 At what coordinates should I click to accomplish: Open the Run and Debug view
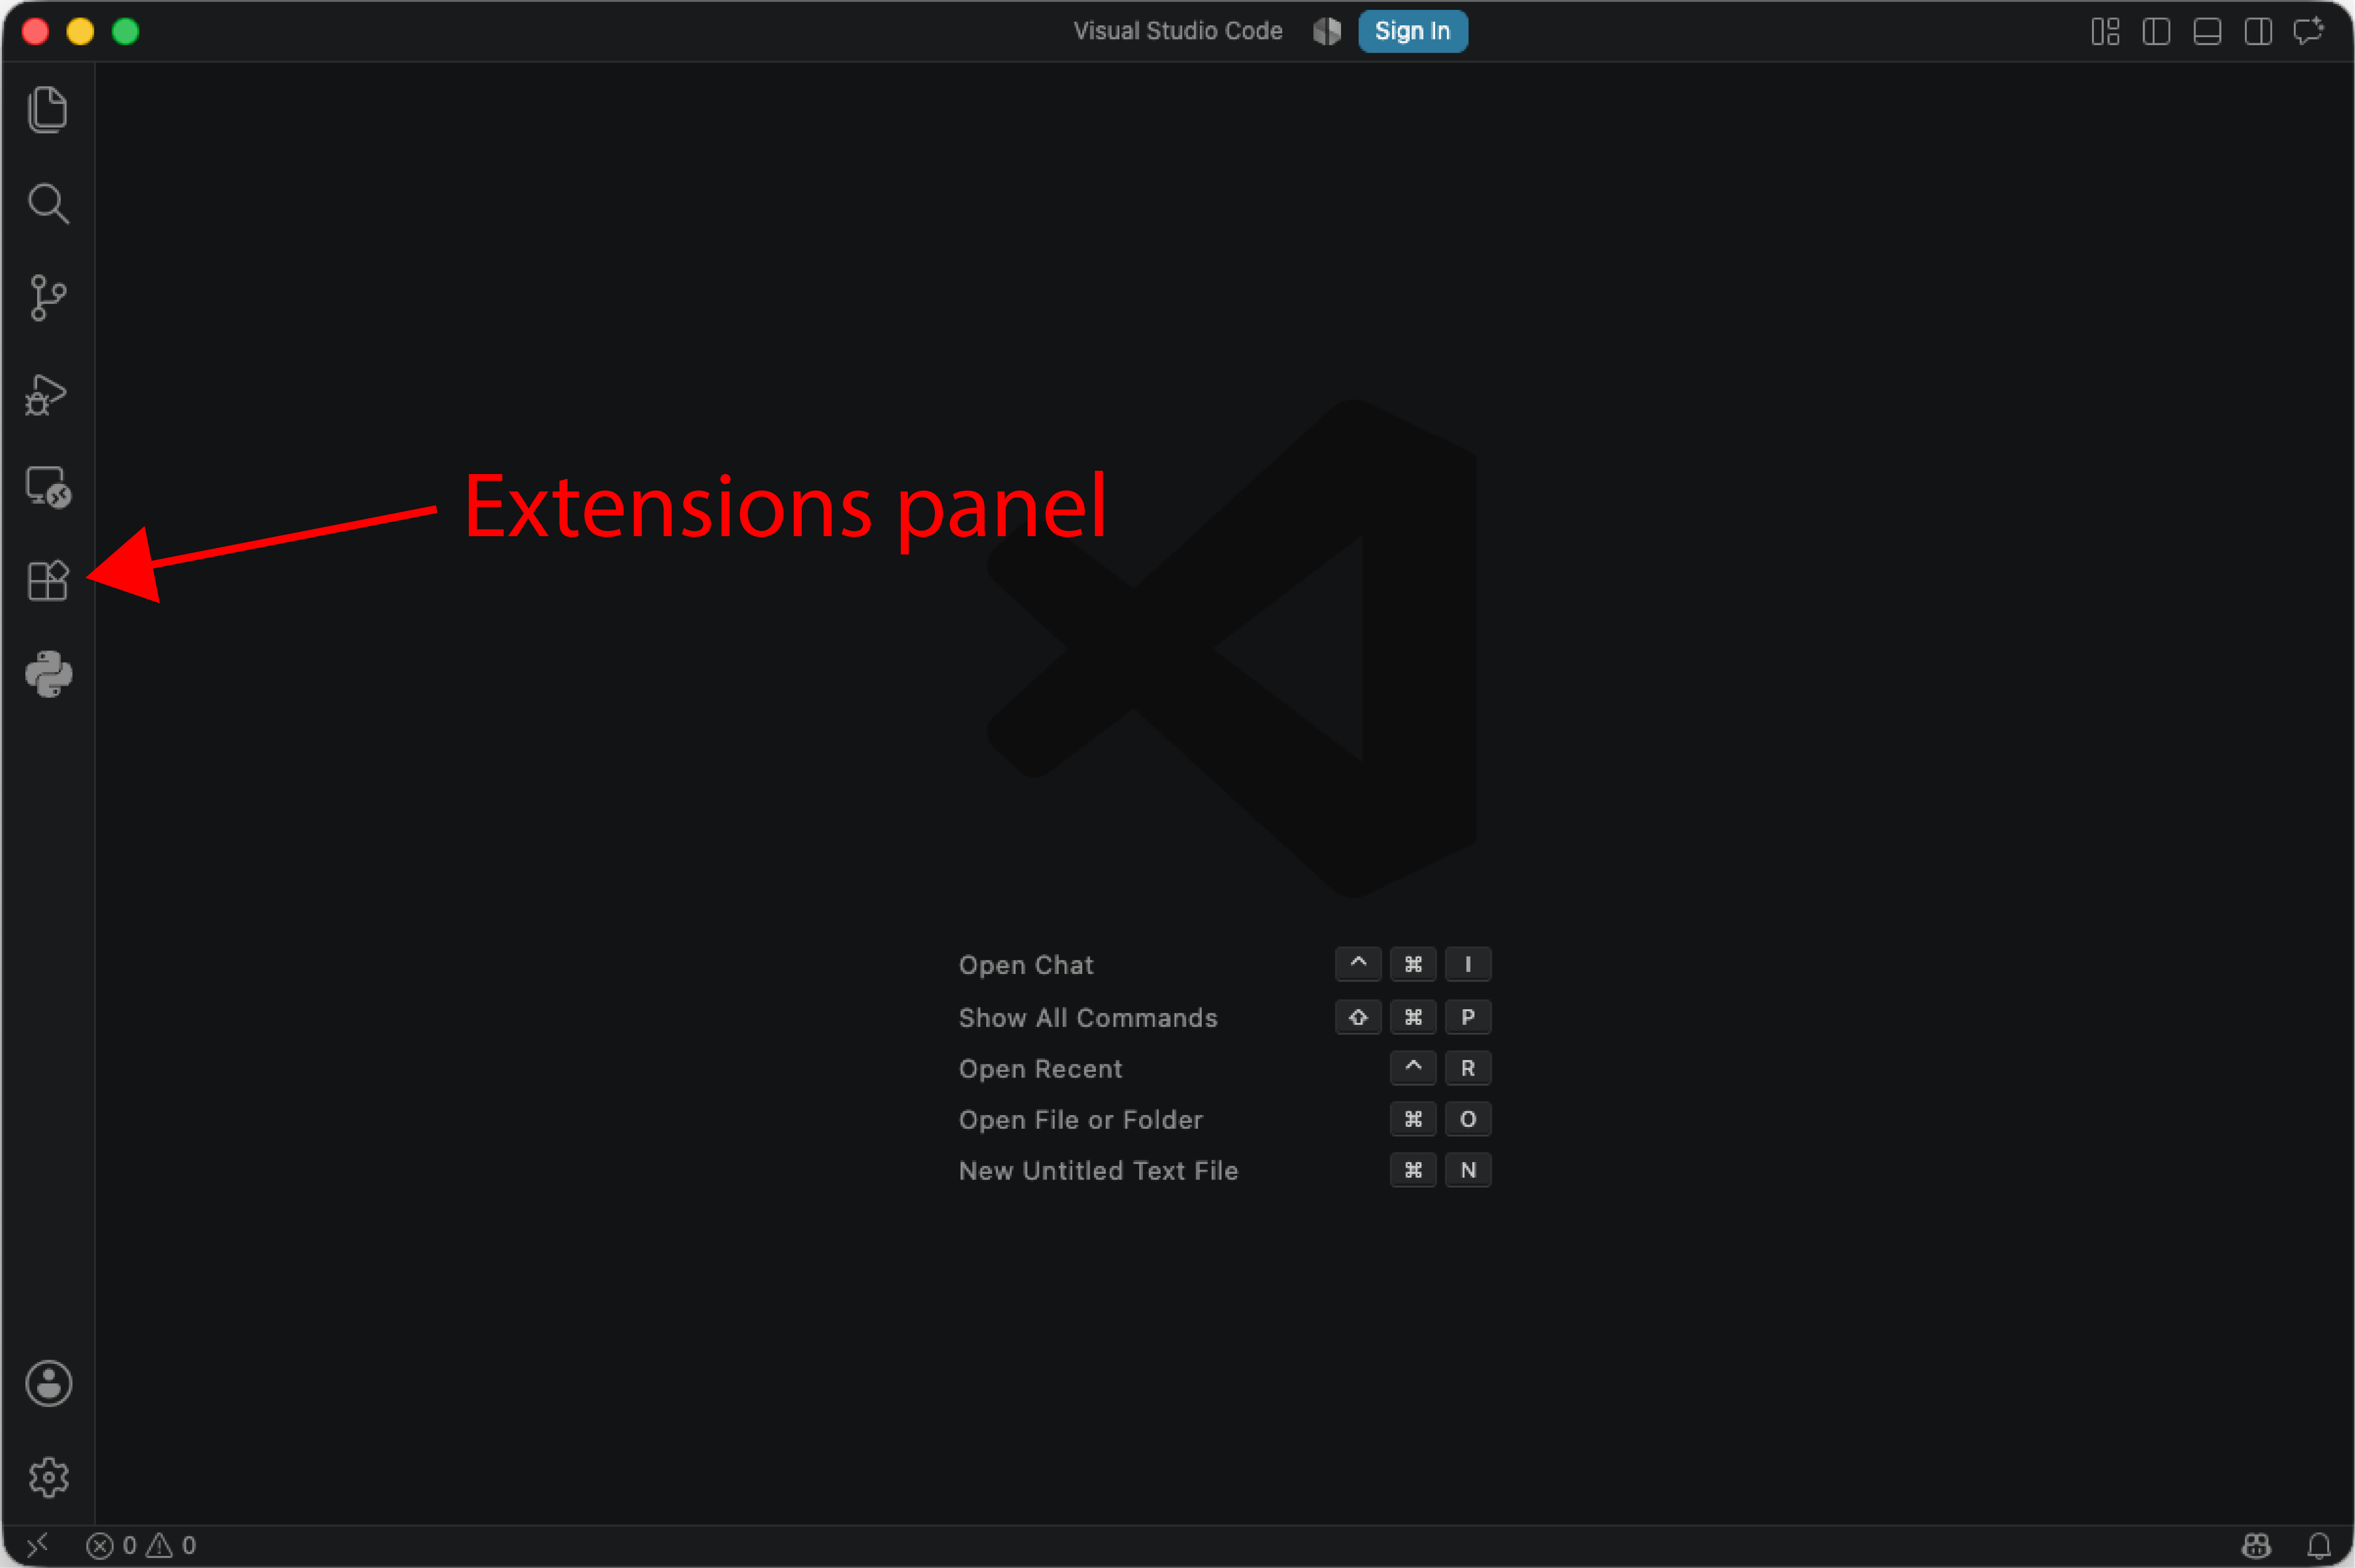pos(46,394)
